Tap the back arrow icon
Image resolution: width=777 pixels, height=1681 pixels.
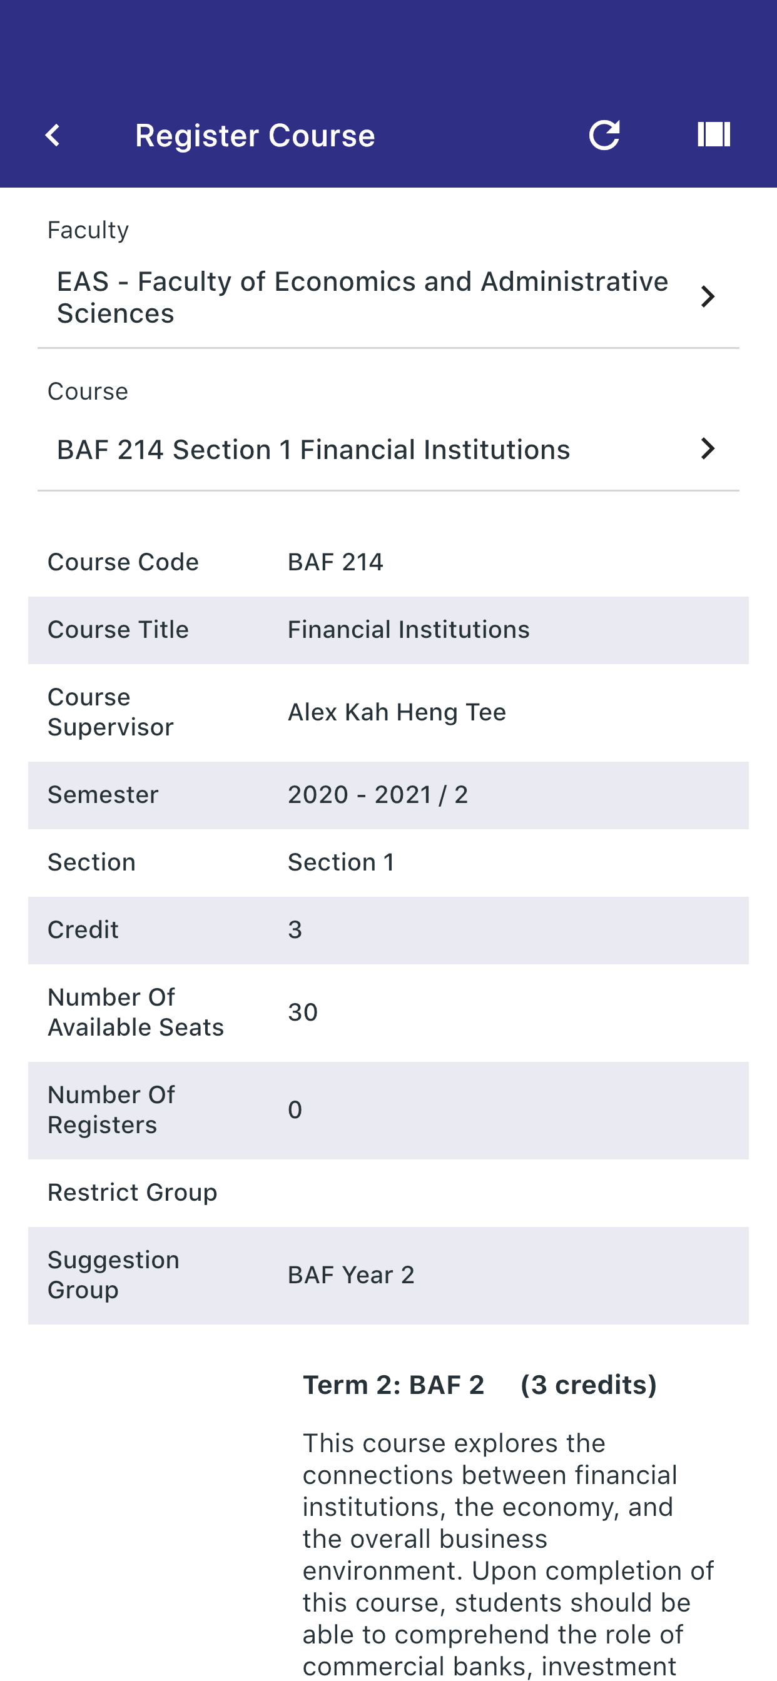(53, 136)
